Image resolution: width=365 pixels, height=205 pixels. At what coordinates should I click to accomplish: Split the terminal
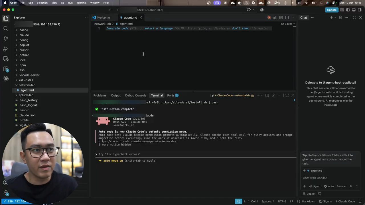tap(267, 95)
